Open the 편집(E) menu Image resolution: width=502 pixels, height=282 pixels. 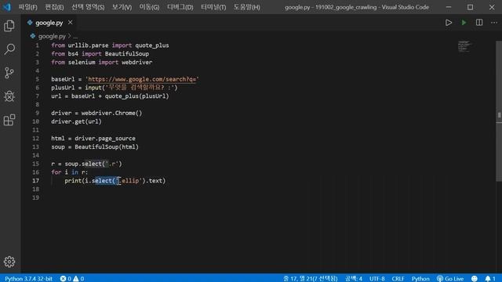click(54, 7)
